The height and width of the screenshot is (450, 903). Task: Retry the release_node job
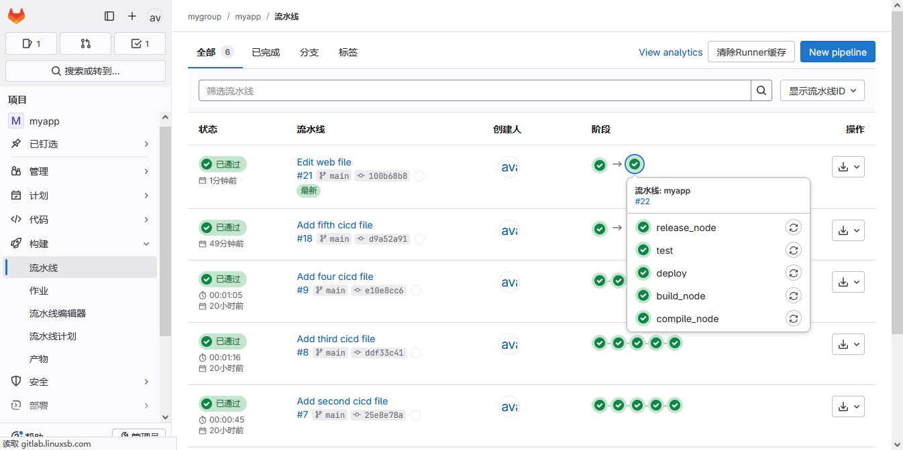[x=793, y=228]
